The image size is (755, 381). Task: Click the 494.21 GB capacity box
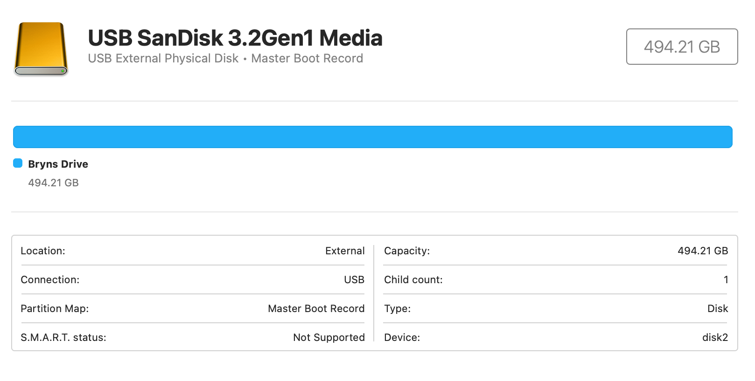pyautogui.click(x=682, y=47)
